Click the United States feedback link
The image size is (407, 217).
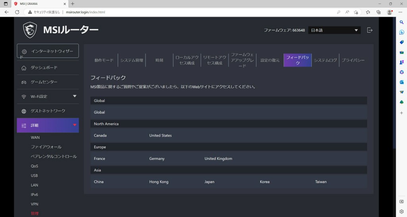pyautogui.click(x=161, y=136)
